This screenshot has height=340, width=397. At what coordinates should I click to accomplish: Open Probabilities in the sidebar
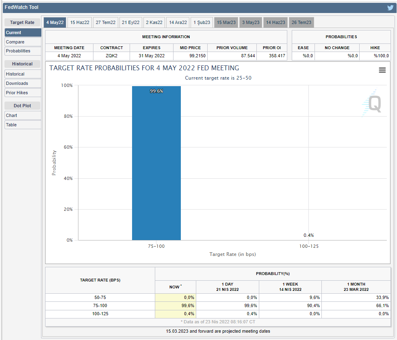[23, 51]
